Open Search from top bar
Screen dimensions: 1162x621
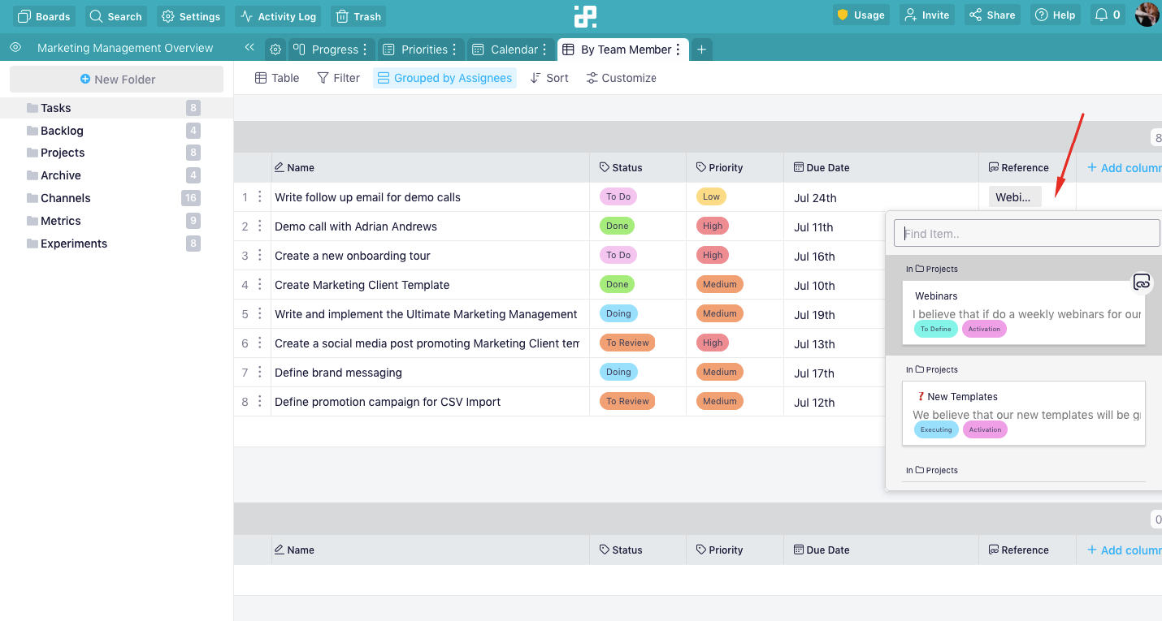[115, 15]
